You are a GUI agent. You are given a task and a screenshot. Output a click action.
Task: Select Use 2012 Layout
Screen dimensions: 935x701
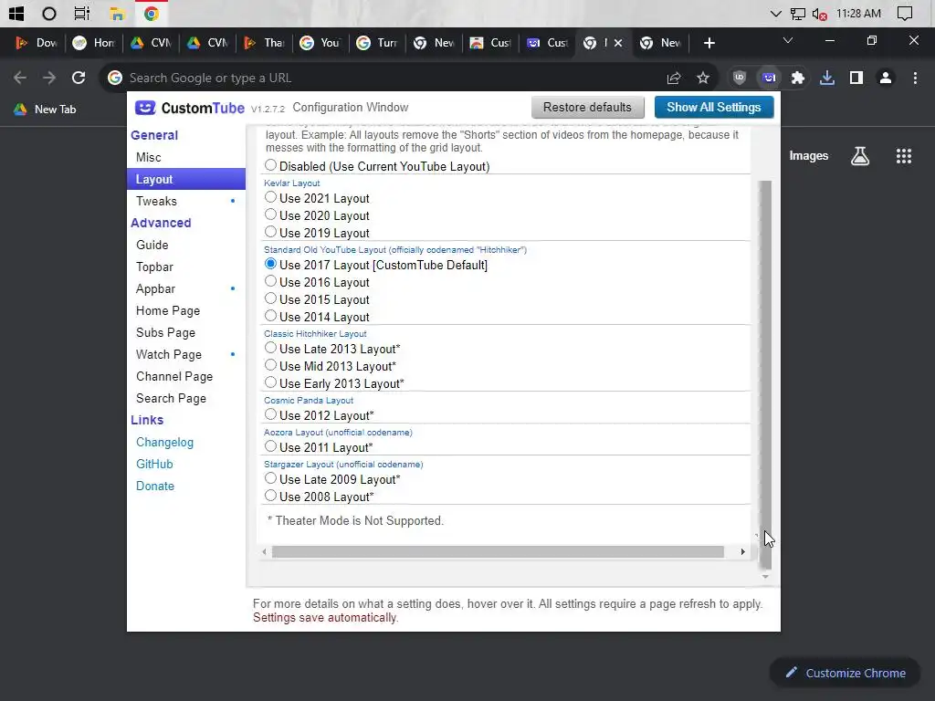[270, 414]
